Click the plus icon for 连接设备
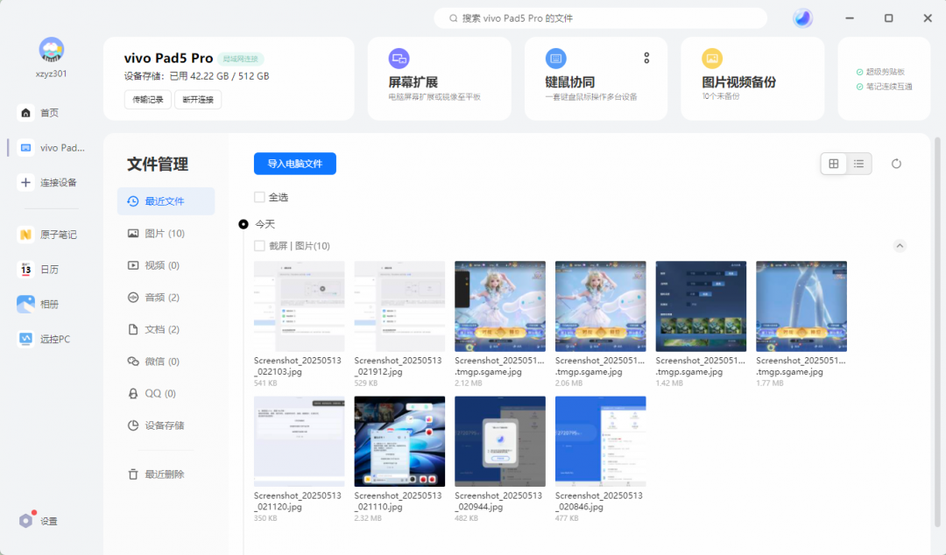946x555 pixels. 25,182
